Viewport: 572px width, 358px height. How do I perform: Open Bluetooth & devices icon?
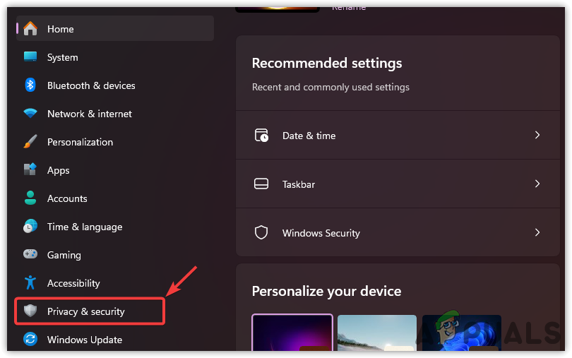pos(30,85)
